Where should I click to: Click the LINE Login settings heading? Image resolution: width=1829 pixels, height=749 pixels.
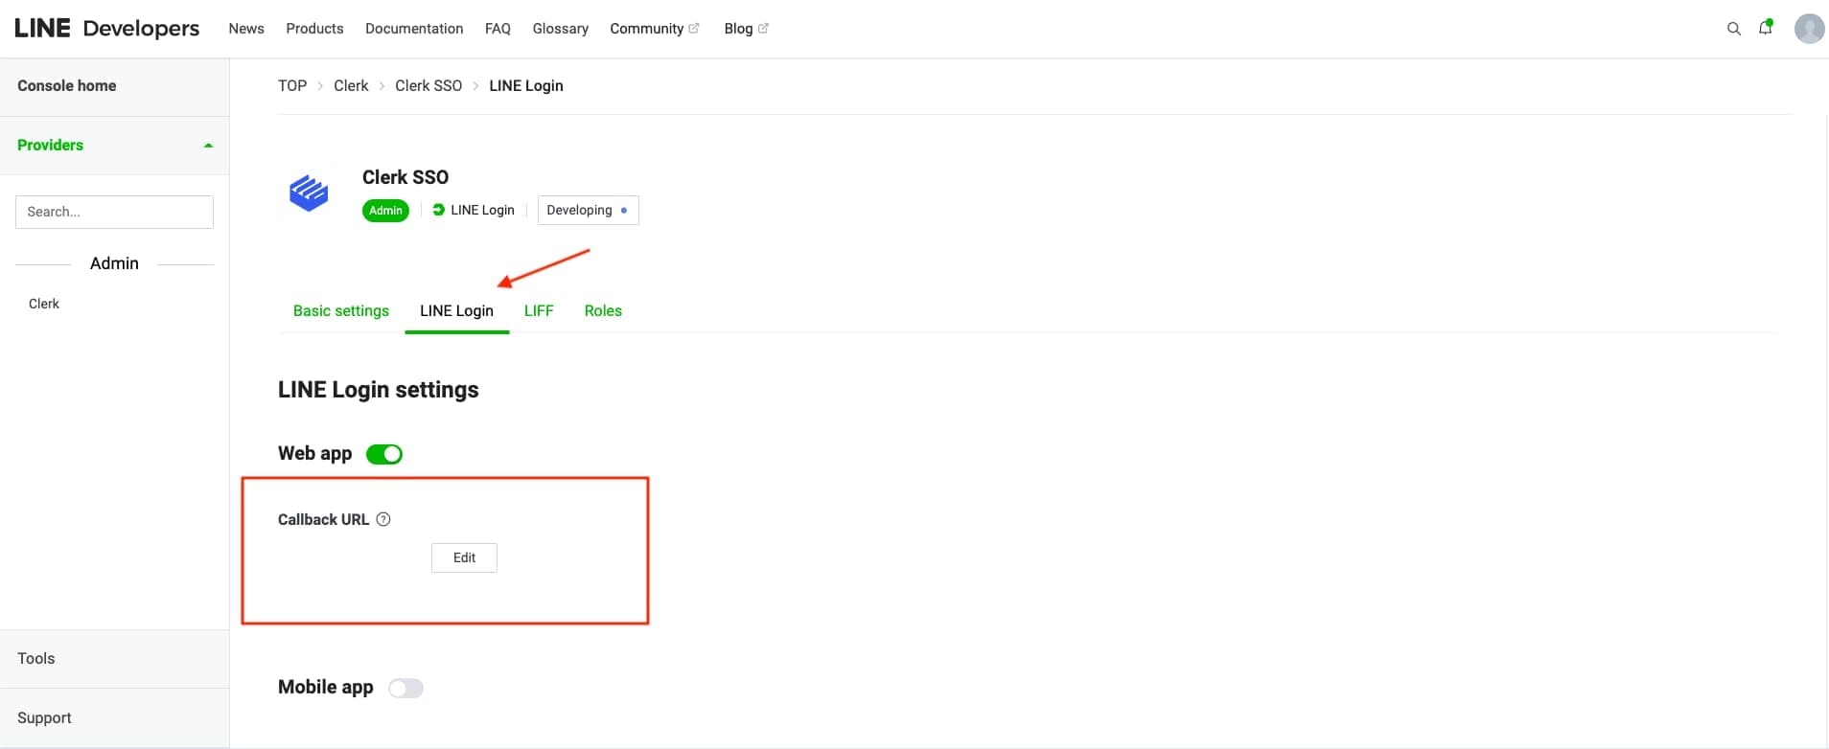pos(379,390)
